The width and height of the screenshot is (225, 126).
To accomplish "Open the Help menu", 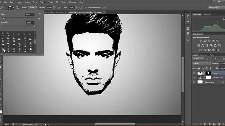I will point(81,2).
